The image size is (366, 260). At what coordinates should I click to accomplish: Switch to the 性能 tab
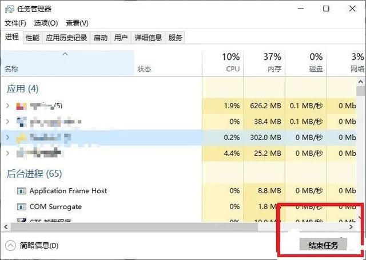33,38
